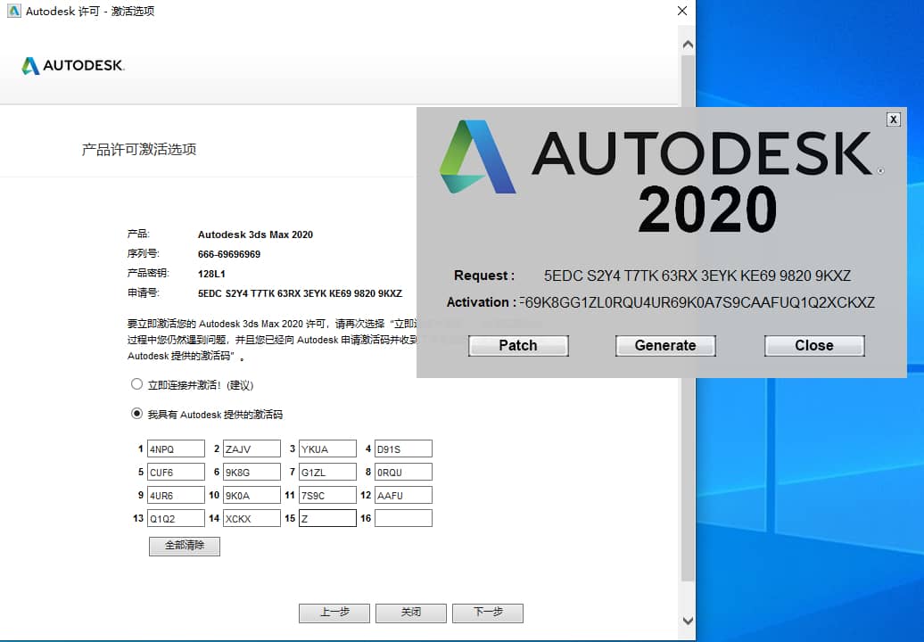Click the Request text field in the overlay

click(x=697, y=276)
